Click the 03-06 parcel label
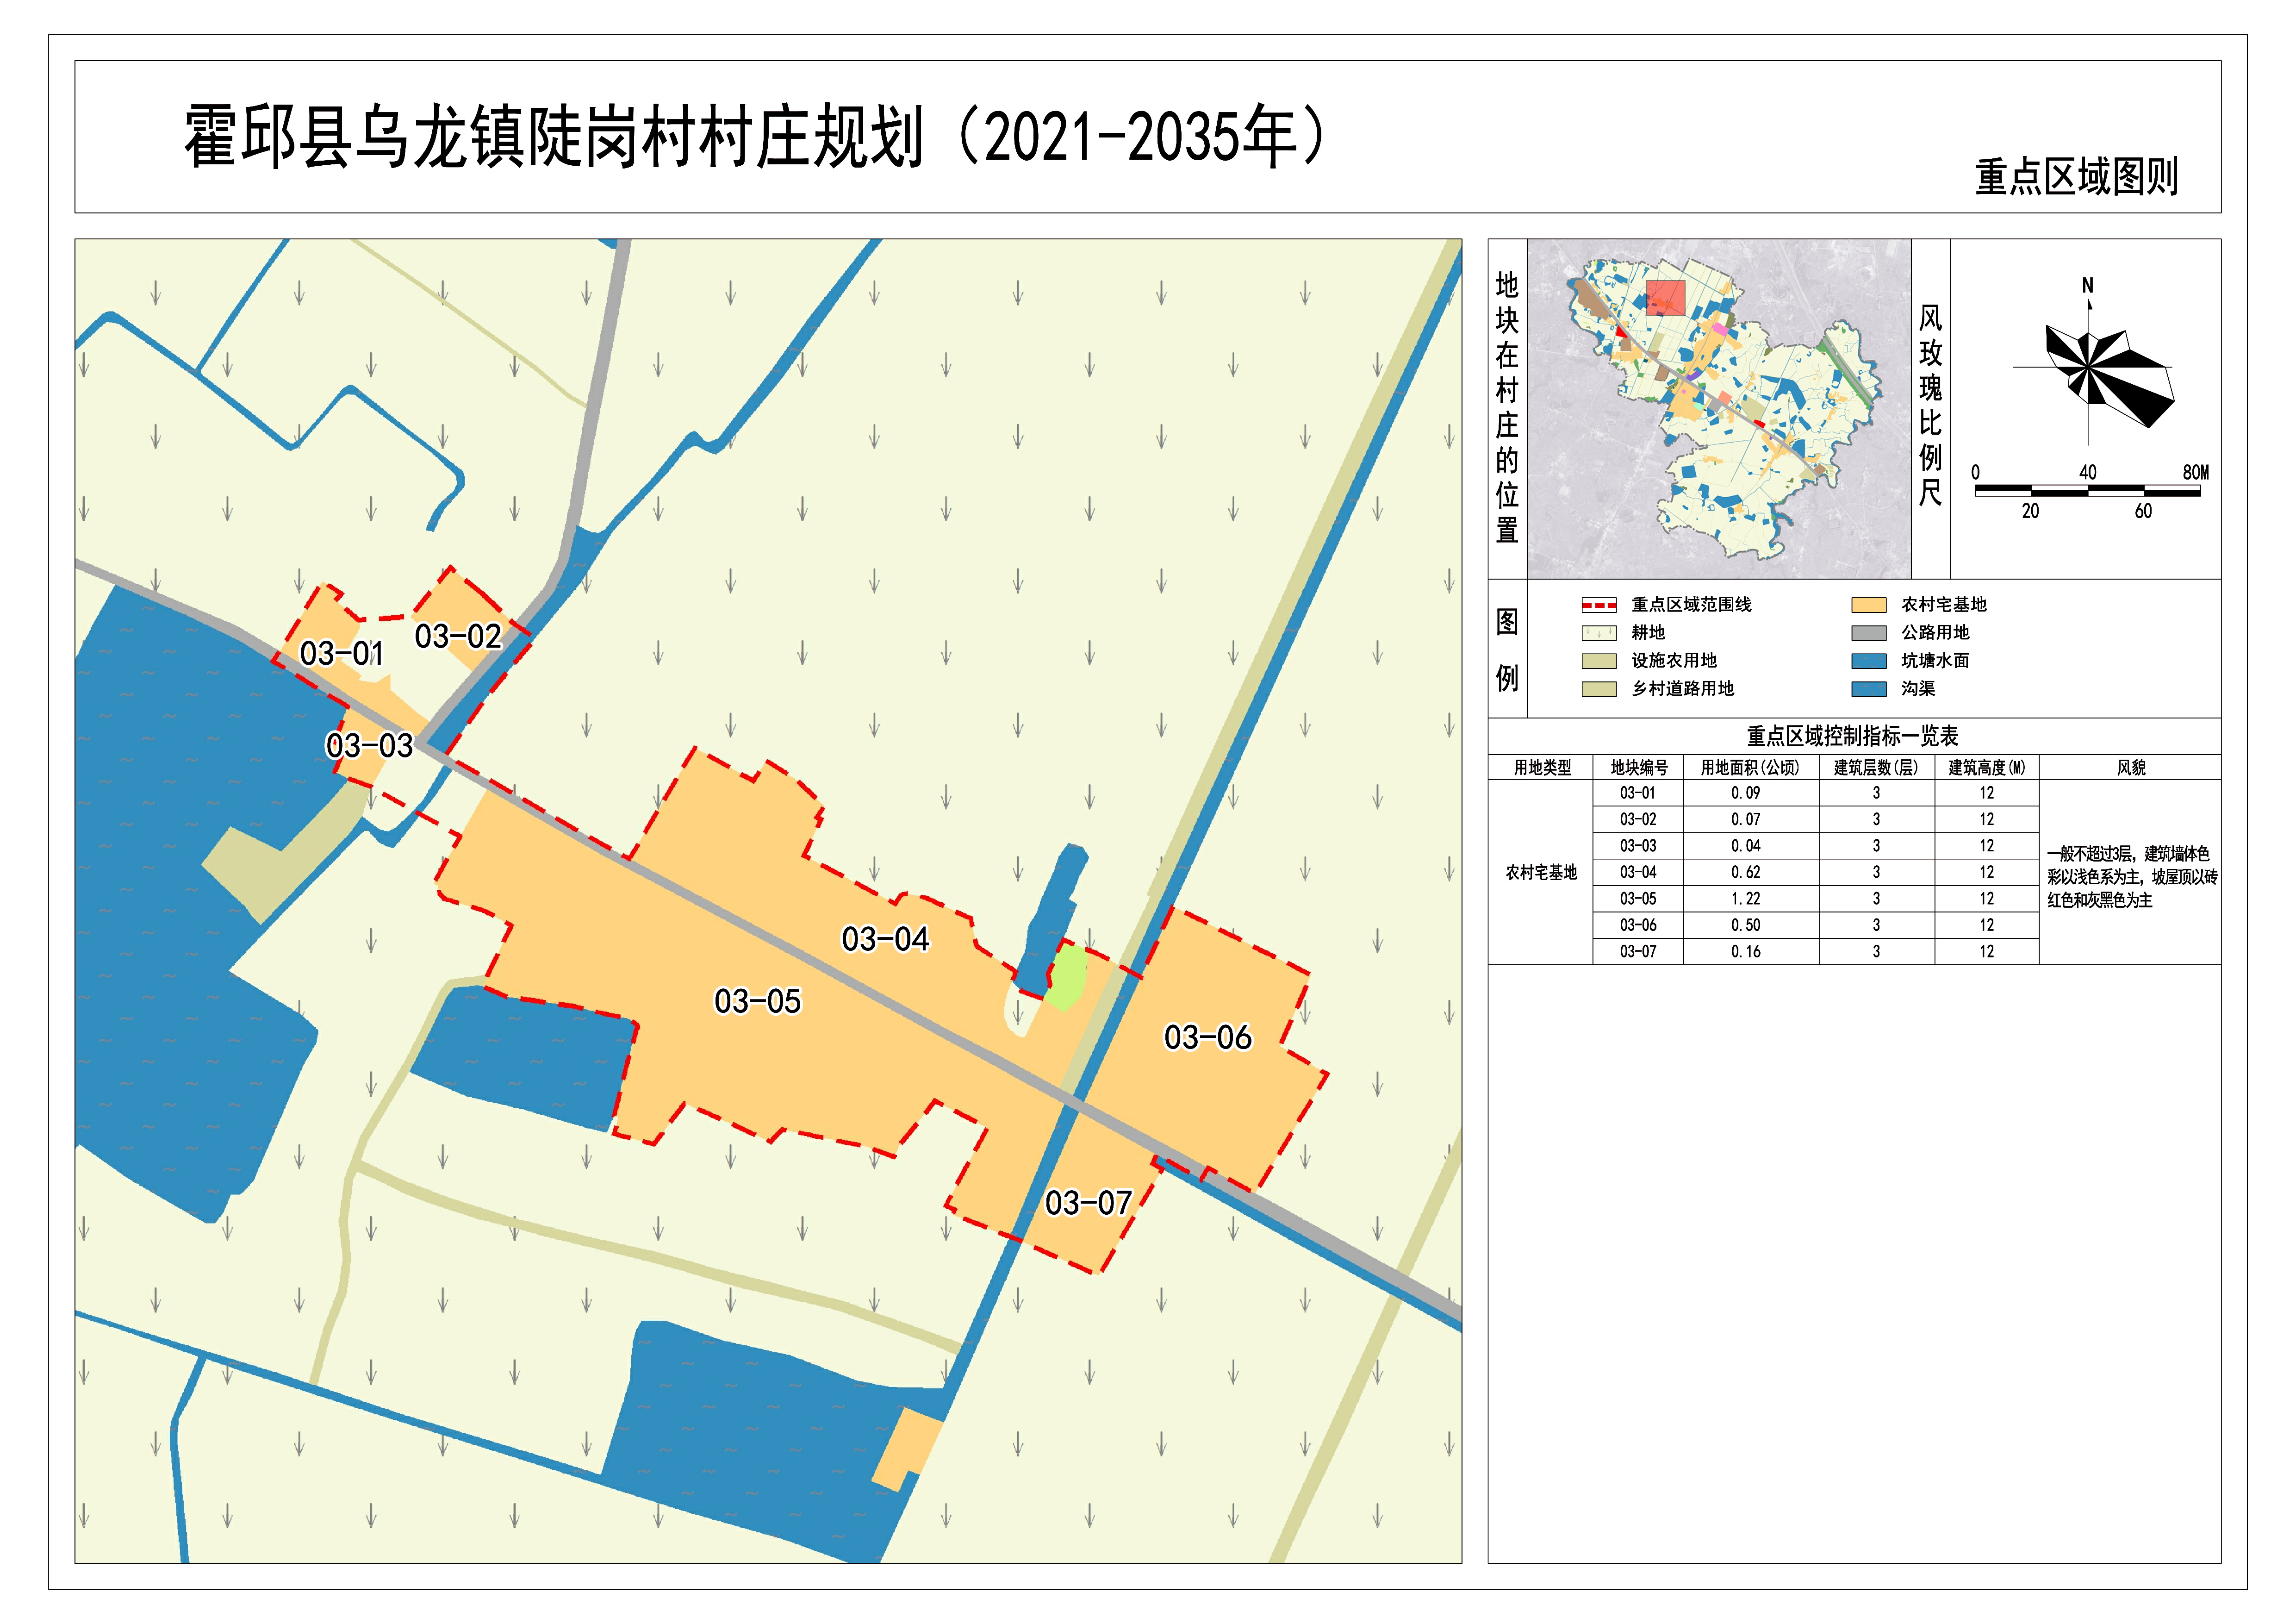The width and height of the screenshot is (2296, 1624). [1207, 1037]
